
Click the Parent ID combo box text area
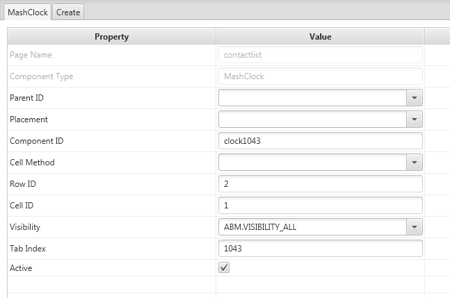(312, 98)
